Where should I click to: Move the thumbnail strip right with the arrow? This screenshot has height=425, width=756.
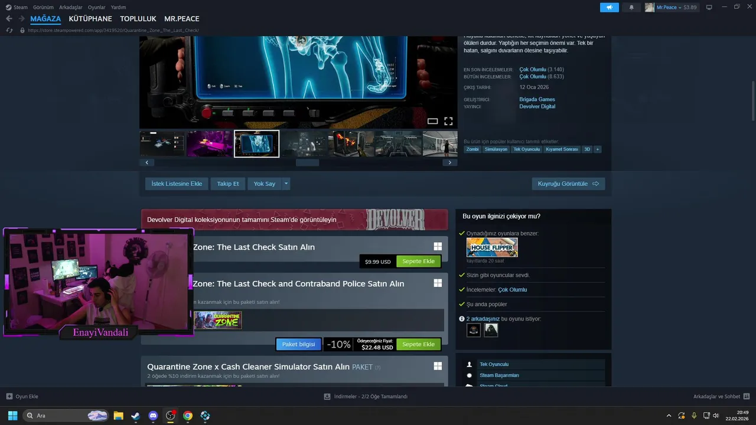pos(450,162)
